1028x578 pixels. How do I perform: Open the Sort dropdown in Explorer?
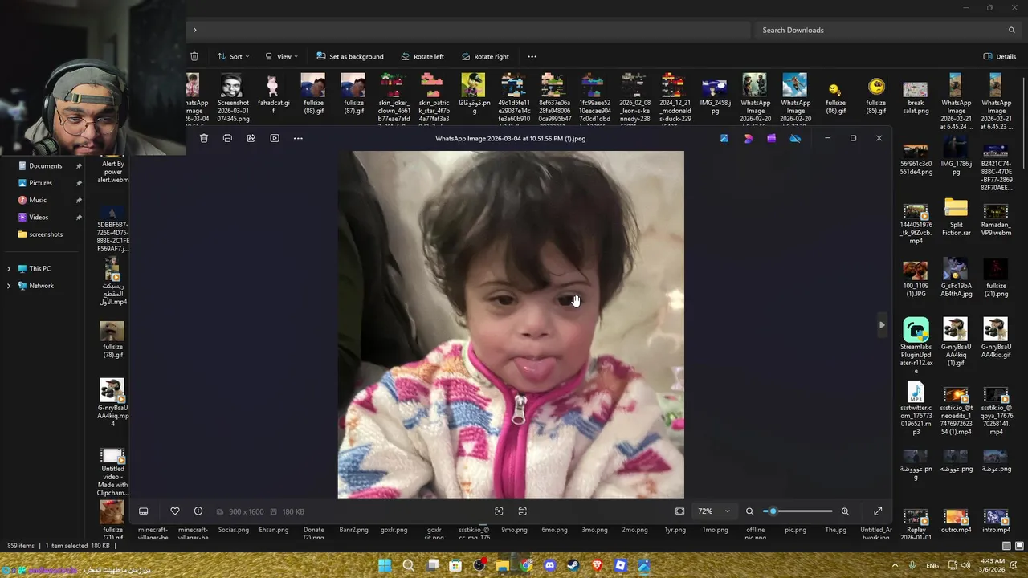(x=233, y=56)
